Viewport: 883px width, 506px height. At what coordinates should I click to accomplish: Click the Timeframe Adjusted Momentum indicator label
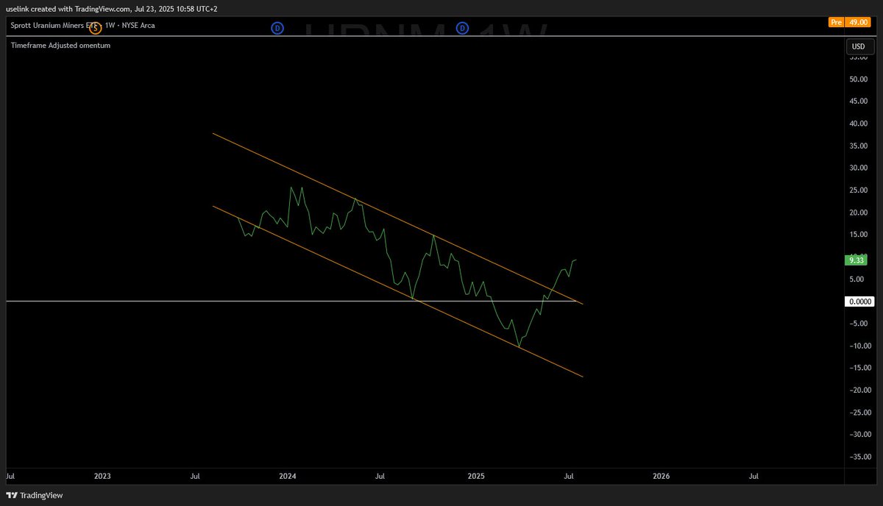click(x=60, y=45)
